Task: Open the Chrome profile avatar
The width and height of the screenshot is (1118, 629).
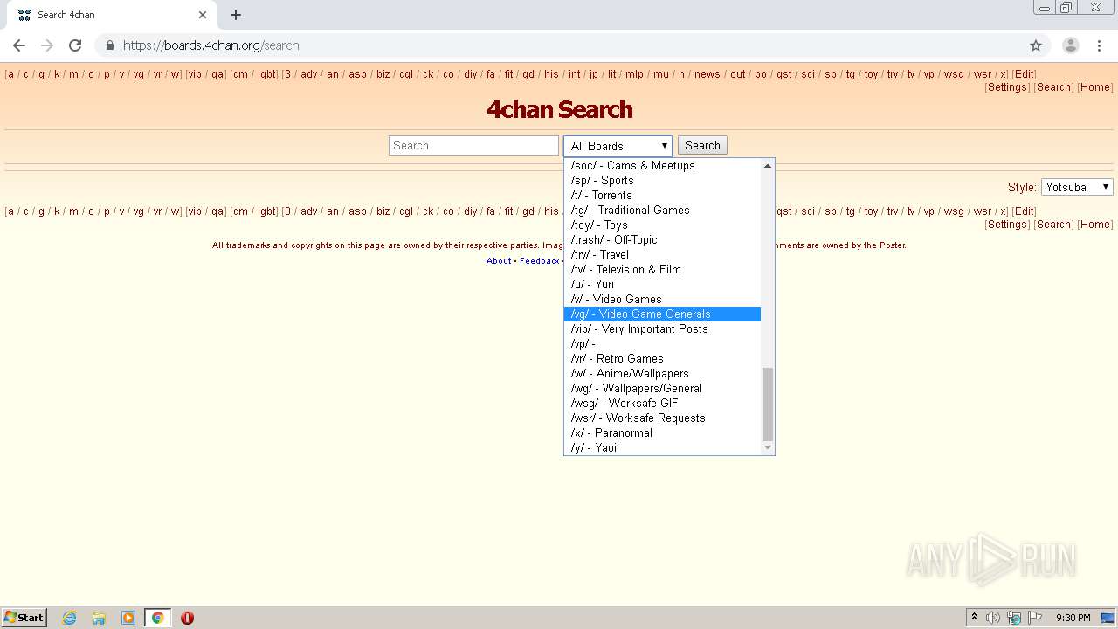Action: coord(1071,45)
